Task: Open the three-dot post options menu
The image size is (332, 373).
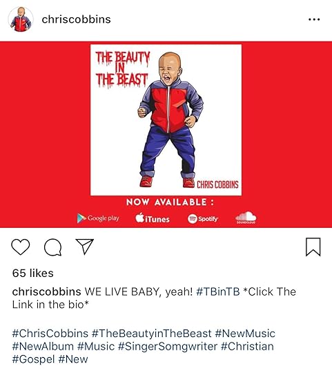Action: pos(314,19)
